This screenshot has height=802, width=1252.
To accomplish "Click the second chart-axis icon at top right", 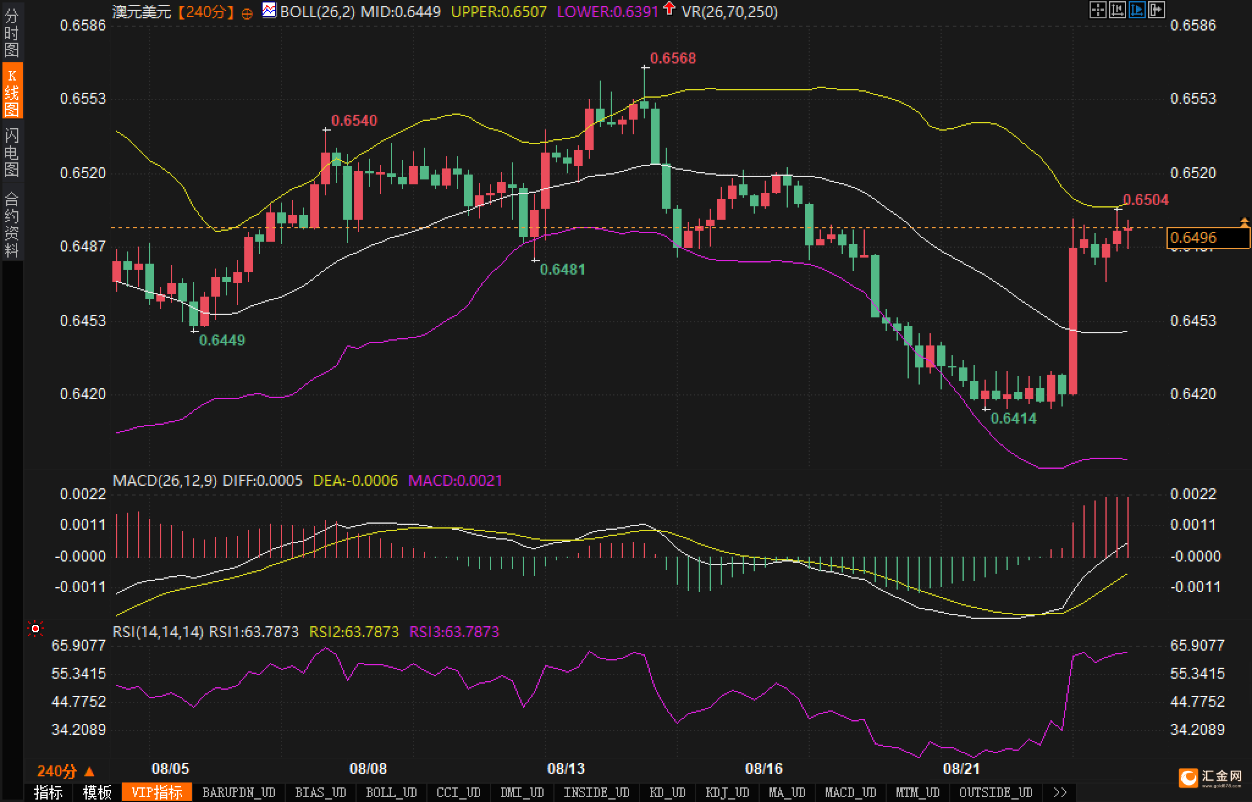I will [x=1117, y=10].
